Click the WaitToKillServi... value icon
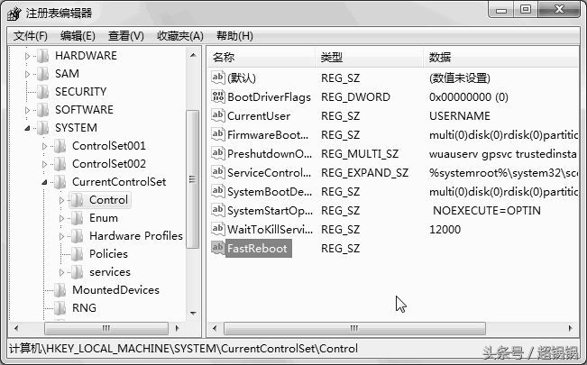The height and width of the screenshot is (365, 587). click(218, 229)
